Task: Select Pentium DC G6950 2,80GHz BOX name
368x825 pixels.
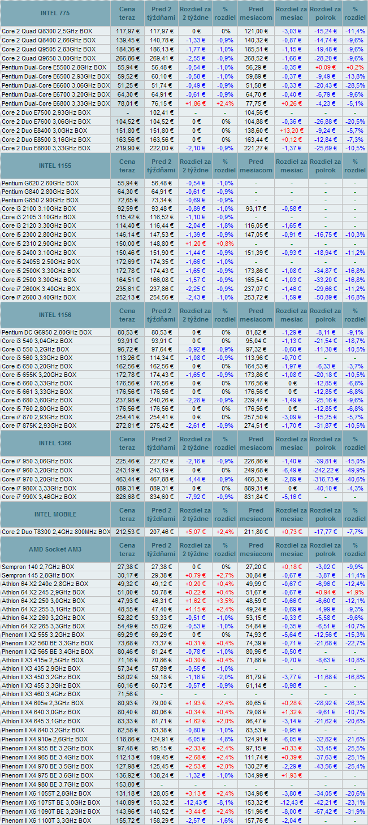Action: coord(46,332)
